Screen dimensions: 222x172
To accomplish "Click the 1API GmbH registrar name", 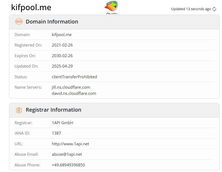I will (62, 123).
